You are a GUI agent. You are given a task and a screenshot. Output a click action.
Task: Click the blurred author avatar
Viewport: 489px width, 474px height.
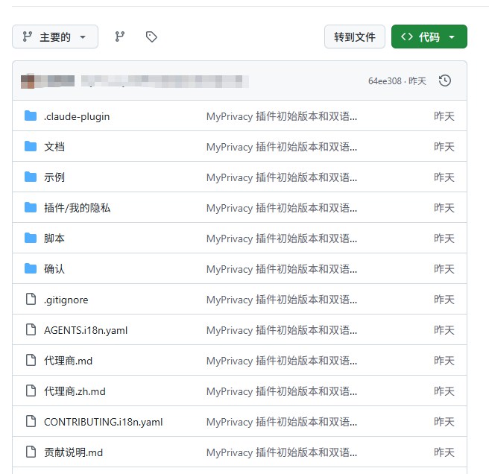pyautogui.click(x=28, y=81)
